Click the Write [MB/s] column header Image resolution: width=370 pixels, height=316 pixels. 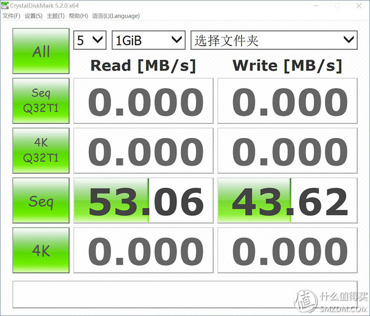[287, 65]
